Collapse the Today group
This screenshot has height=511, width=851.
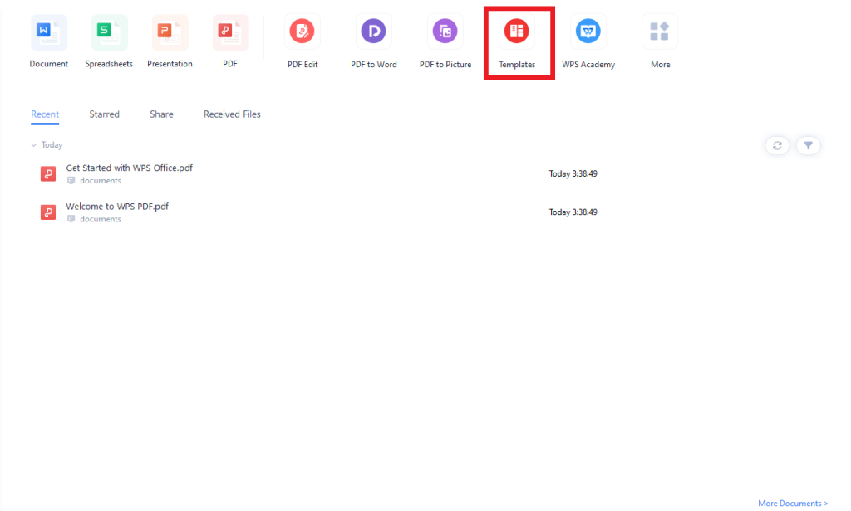point(33,144)
